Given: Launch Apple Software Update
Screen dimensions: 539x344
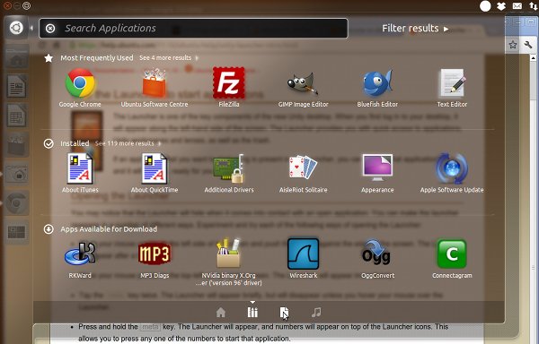Looking at the screenshot, I should (452, 173).
